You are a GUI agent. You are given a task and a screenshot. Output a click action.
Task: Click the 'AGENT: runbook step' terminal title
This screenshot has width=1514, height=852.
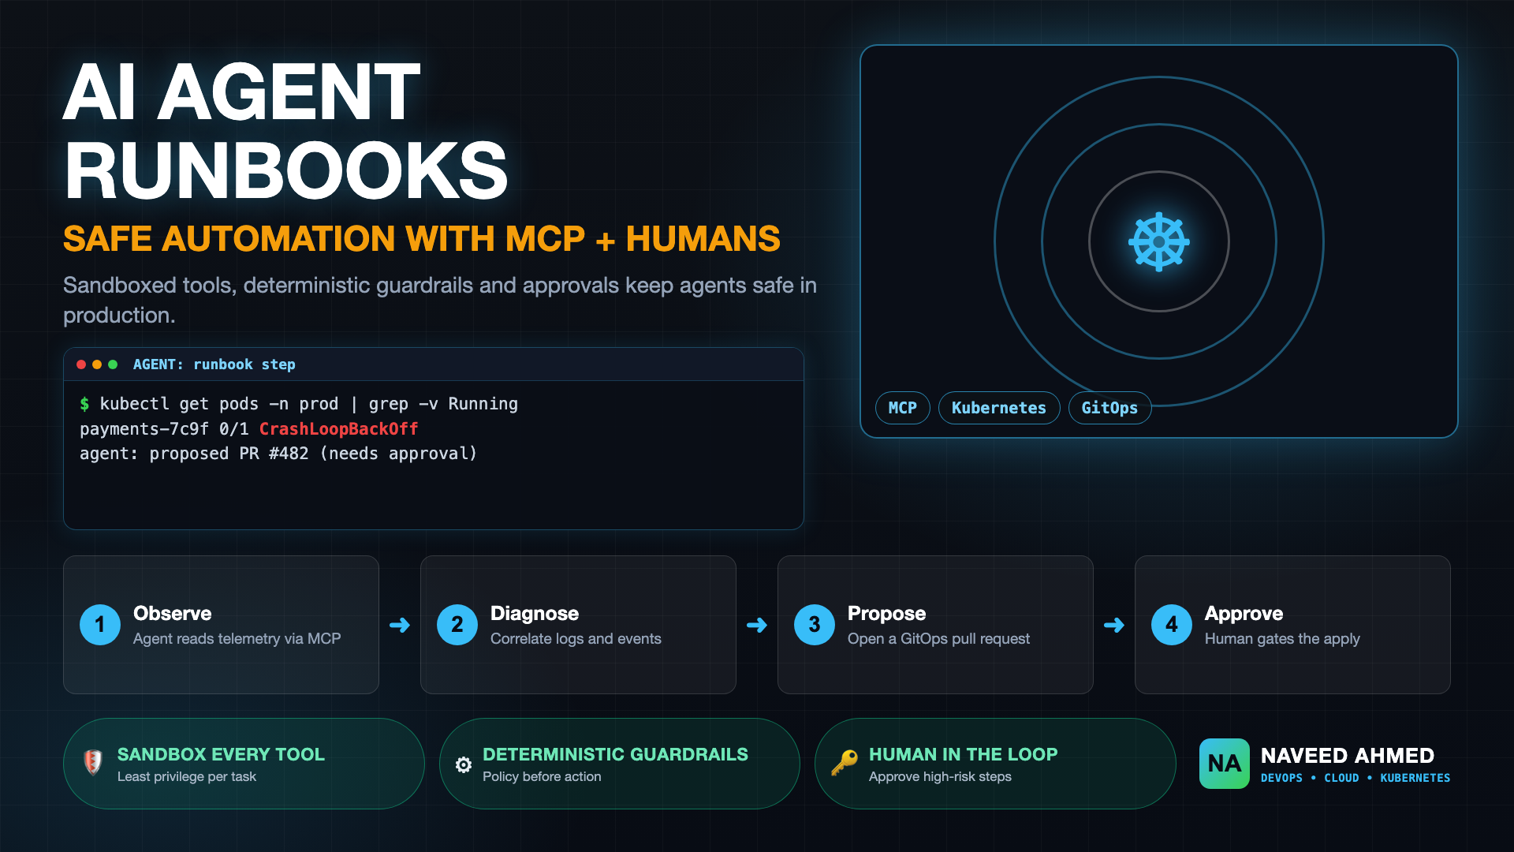click(214, 364)
